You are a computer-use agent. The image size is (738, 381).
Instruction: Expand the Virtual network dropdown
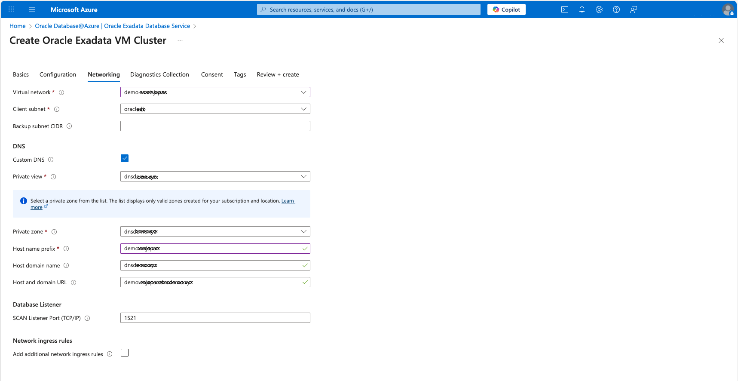(215, 92)
